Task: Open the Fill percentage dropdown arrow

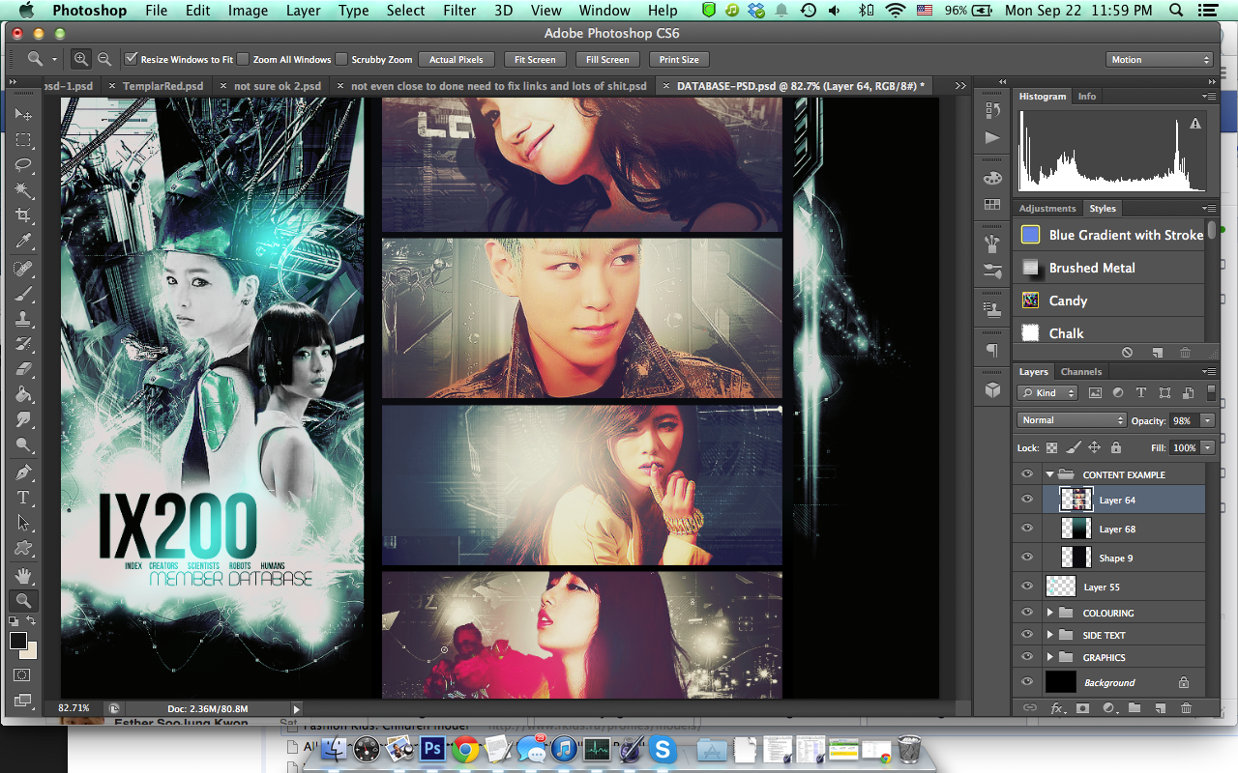Action: click(1207, 447)
